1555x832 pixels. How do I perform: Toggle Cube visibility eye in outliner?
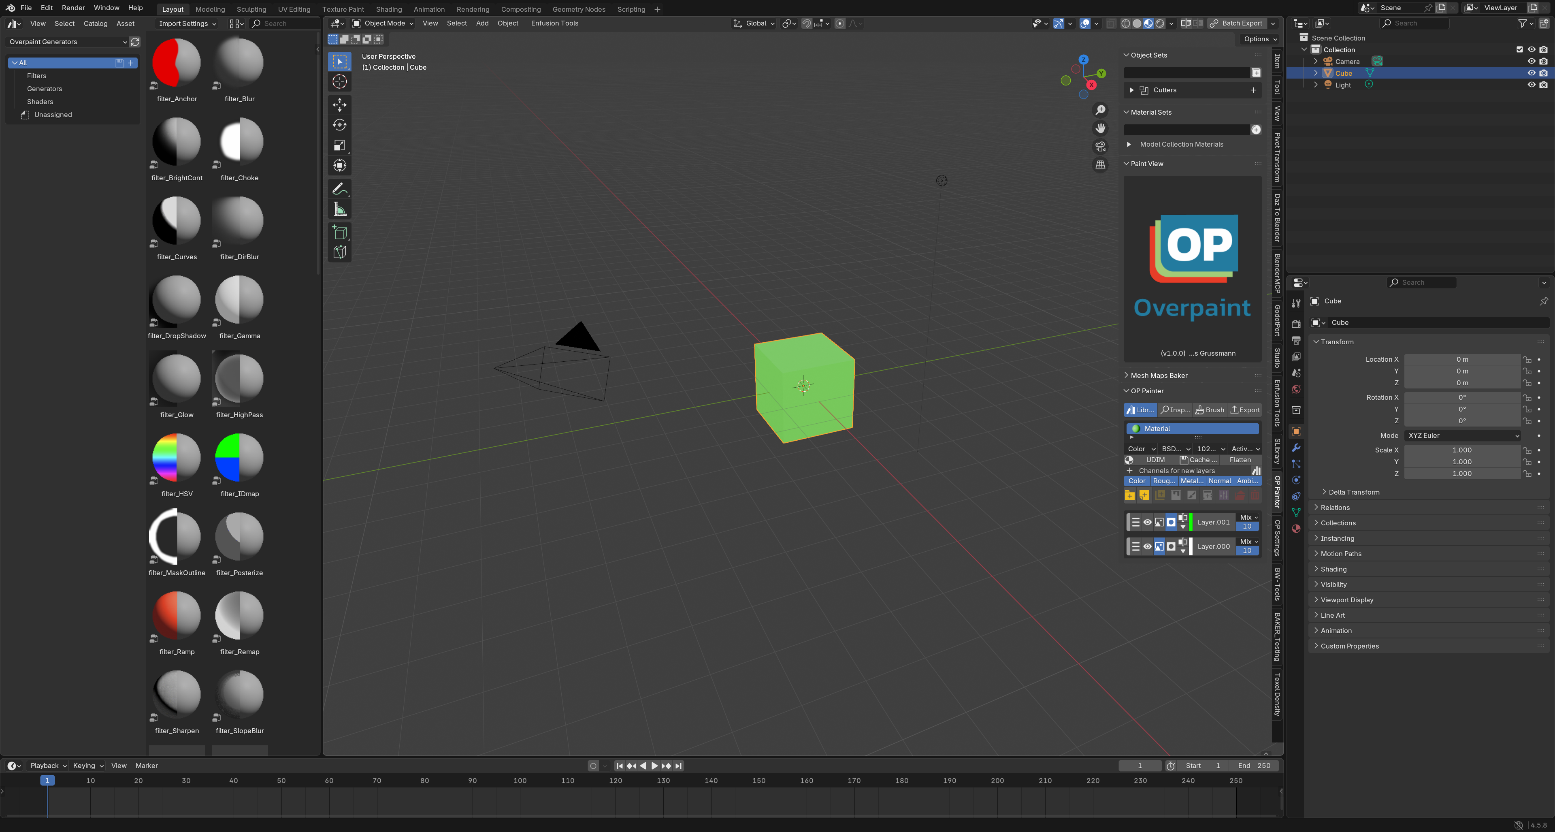tap(1531, 73)
